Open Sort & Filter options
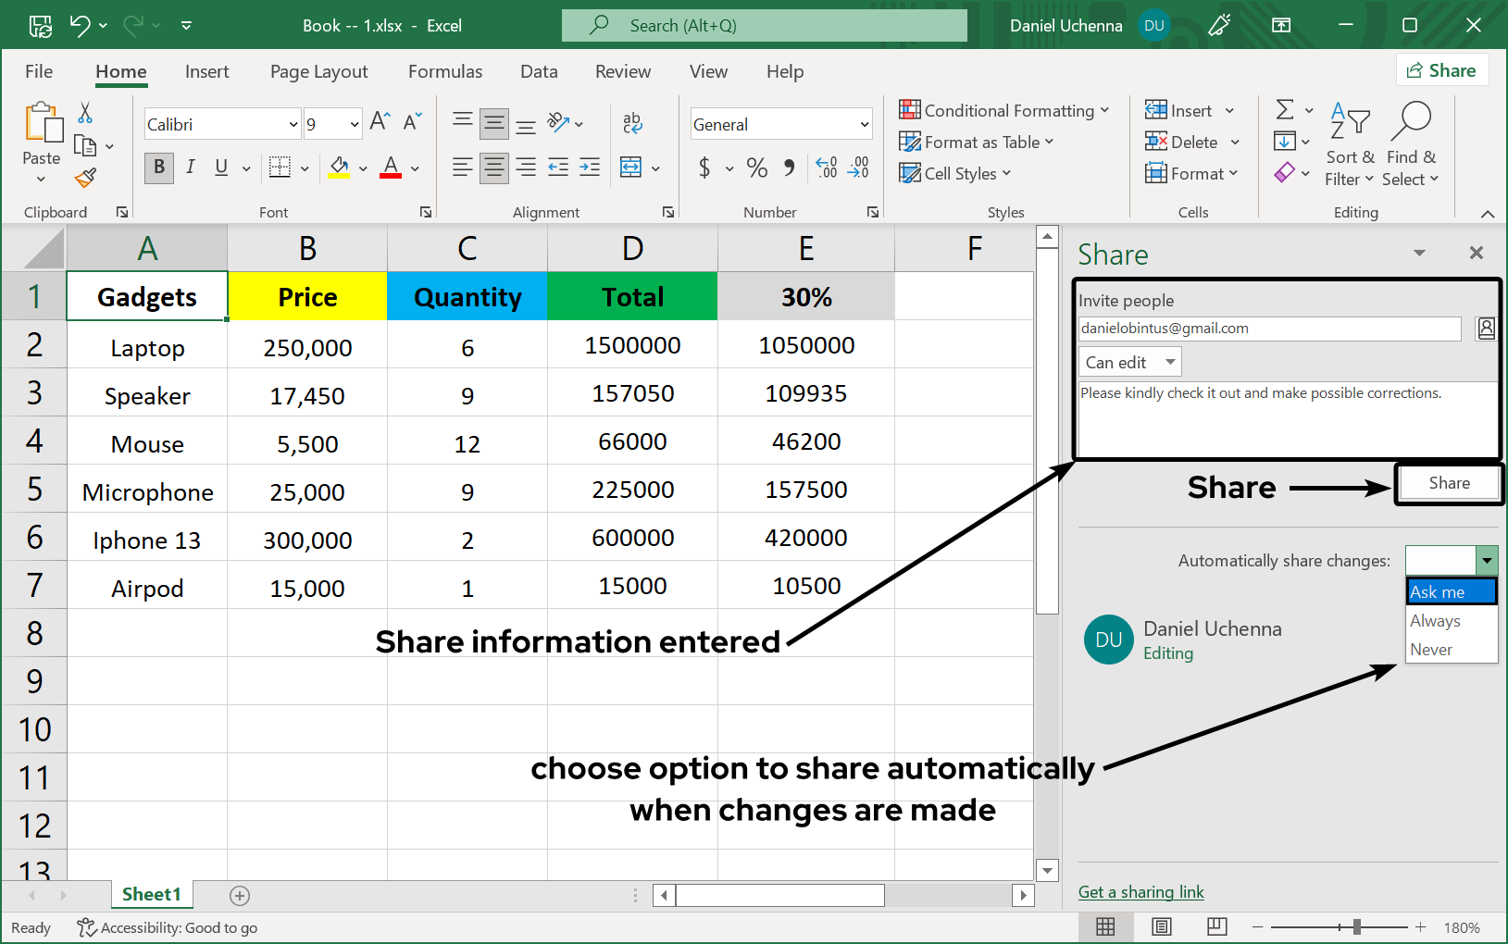The image size is (1508, 944). (1350, 143)
